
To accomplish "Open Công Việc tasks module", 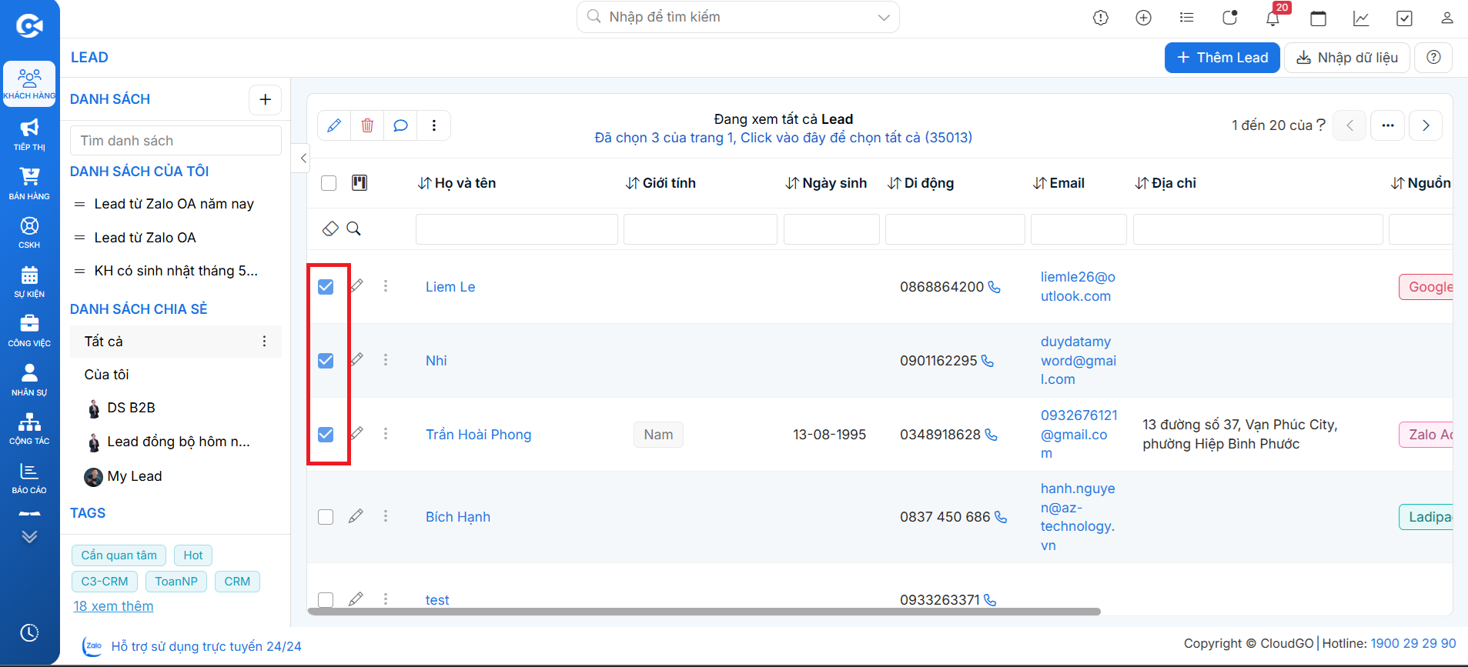I will coord(29,330).
